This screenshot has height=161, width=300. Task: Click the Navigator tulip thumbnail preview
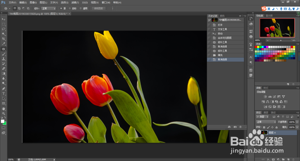pos(277,28)
